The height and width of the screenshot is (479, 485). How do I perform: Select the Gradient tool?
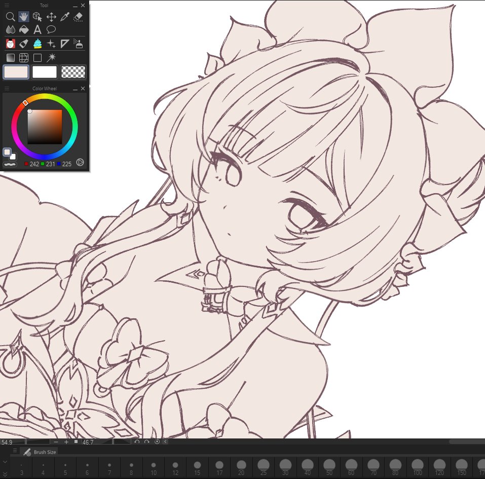(x=10, y=58)
